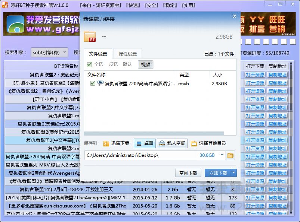
Task: Click the 视频 filter button
Action: coord(145,64)
